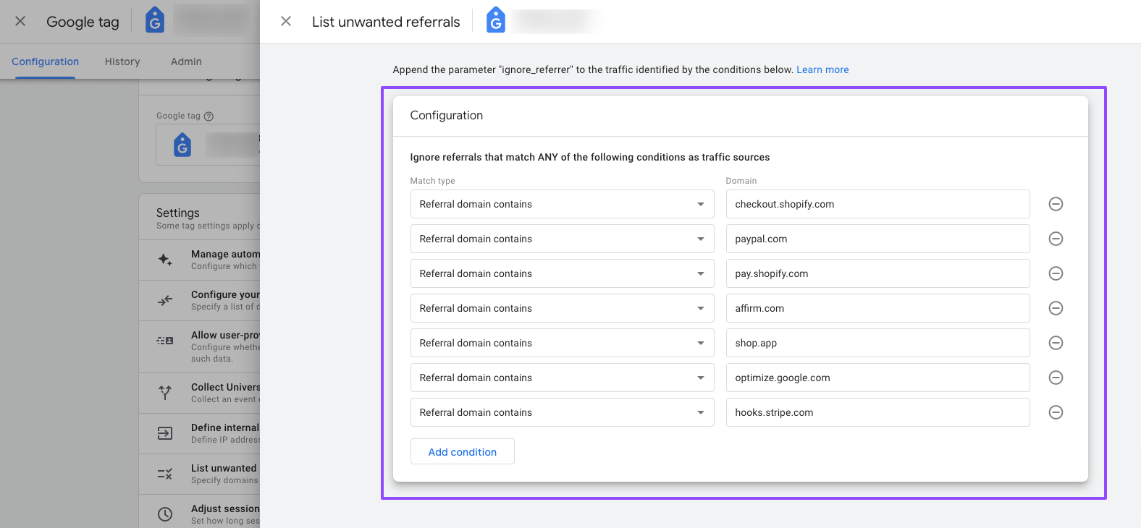Open match type dropdown for shop.app
This screenshot has width=1141, height=528.
(562, 343)
